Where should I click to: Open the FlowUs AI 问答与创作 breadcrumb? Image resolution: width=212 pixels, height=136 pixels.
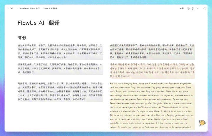pos(30,8)
